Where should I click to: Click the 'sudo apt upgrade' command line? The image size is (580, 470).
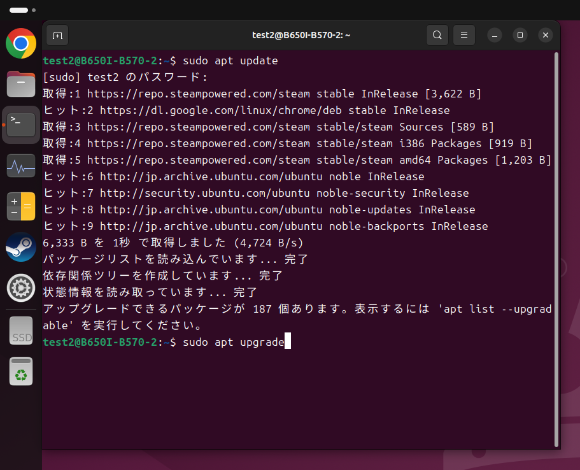click(x=233, y=343)
